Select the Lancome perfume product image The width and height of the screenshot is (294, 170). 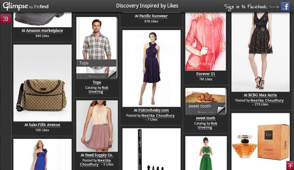(261, 141)
